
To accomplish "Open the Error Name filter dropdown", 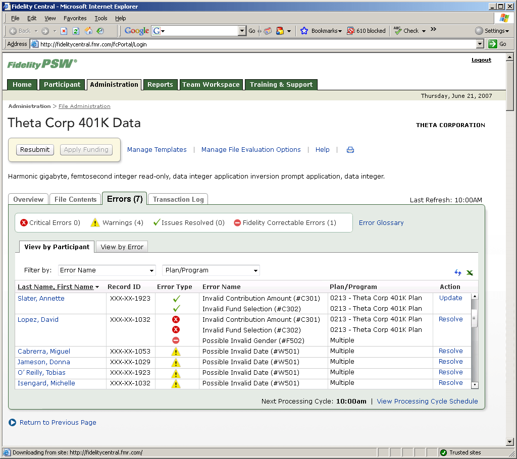I will (x=107, y=270).
